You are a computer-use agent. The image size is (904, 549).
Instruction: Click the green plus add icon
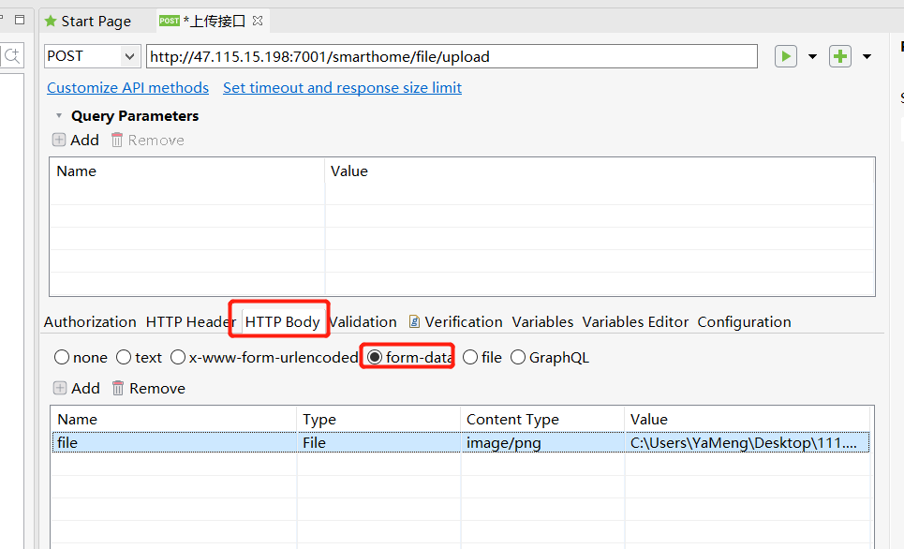click(x=840, y=56)
